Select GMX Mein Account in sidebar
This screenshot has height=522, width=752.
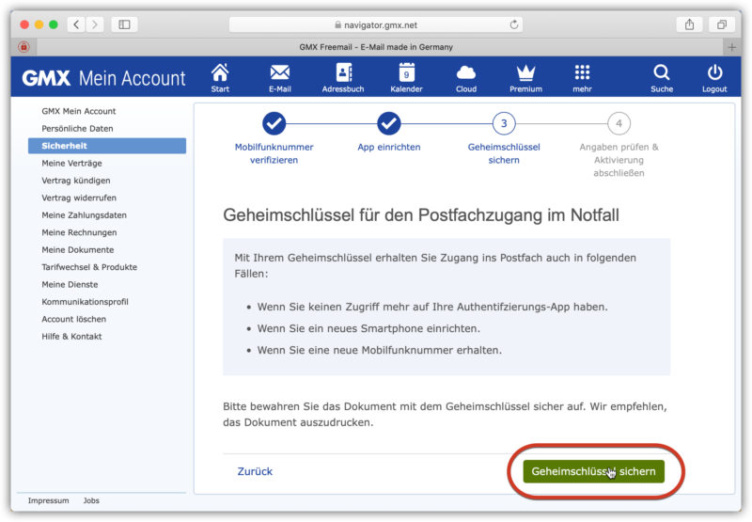tap(79, 111)
